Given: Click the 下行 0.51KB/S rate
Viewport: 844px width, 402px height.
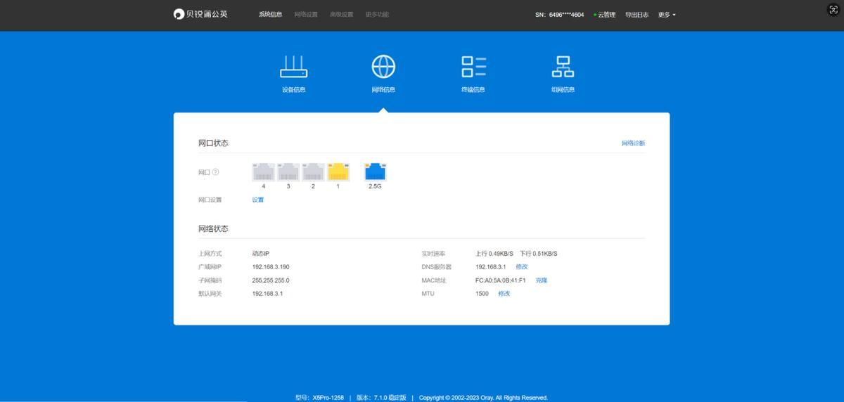Looking at the screenshot, I should click(538, 254).
